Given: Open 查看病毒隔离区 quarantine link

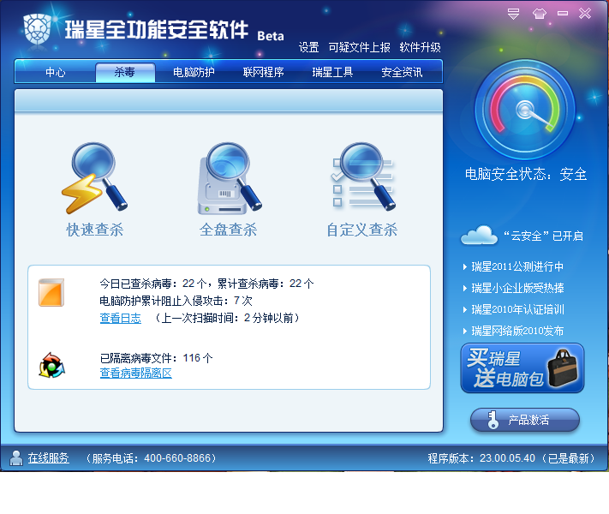Looking at the screenshot, I should point(136,374).
